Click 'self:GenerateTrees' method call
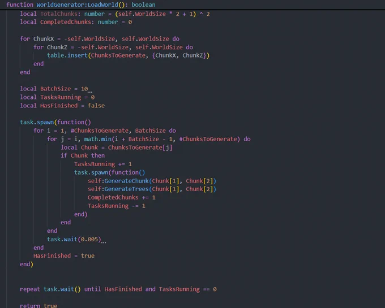Screen dimensions: 385x308 pyautogui.click(x=118, y=189)
